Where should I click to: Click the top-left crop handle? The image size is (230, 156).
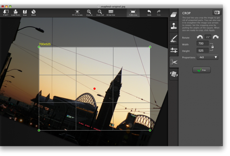(x=39, y=47)
